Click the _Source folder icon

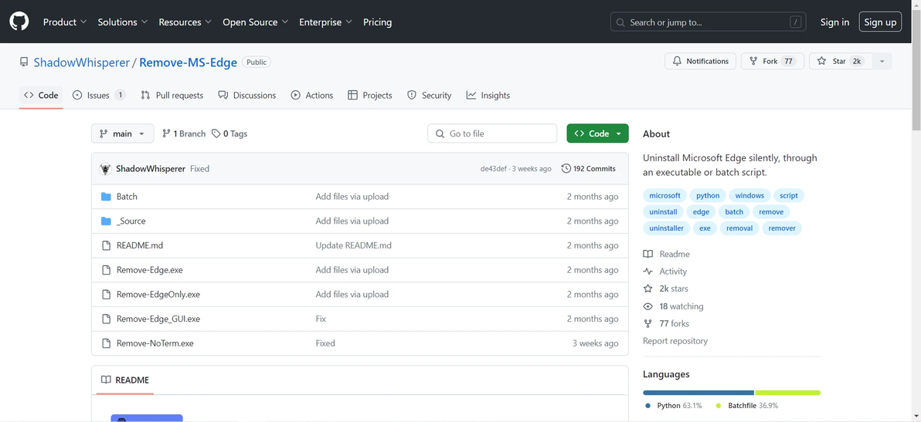pos(106,221)
